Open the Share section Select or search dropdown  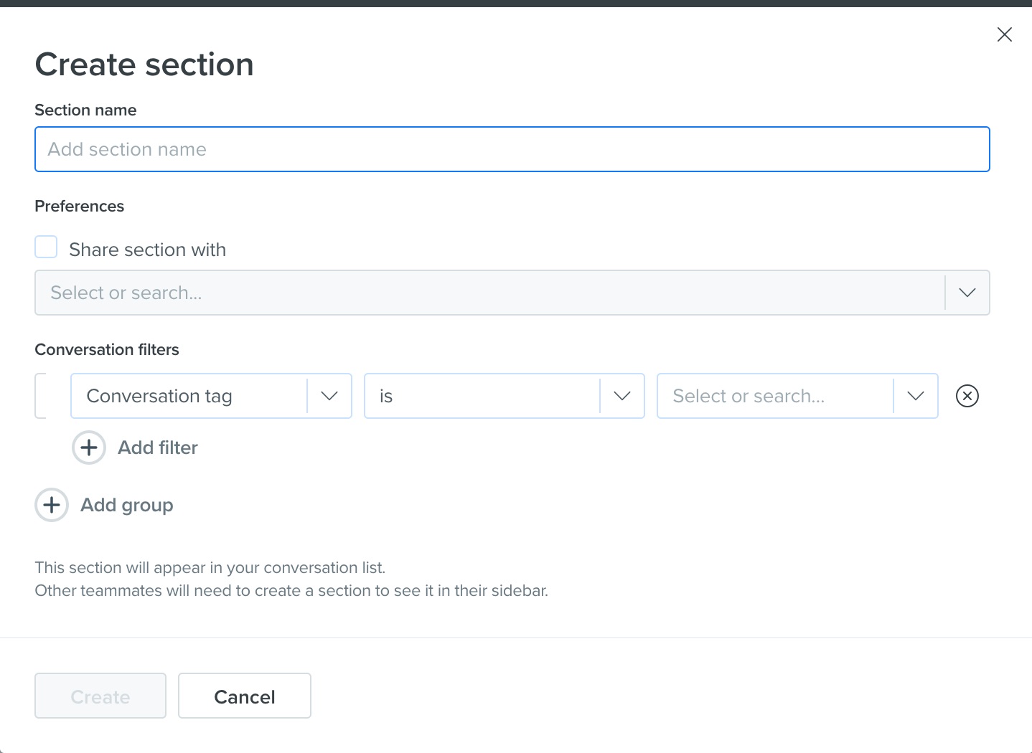(512, 293)
